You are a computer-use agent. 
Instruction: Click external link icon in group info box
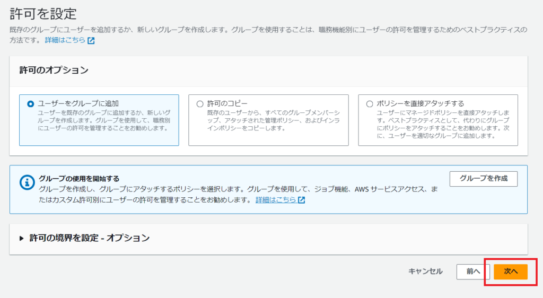click(x=302, y=200)
